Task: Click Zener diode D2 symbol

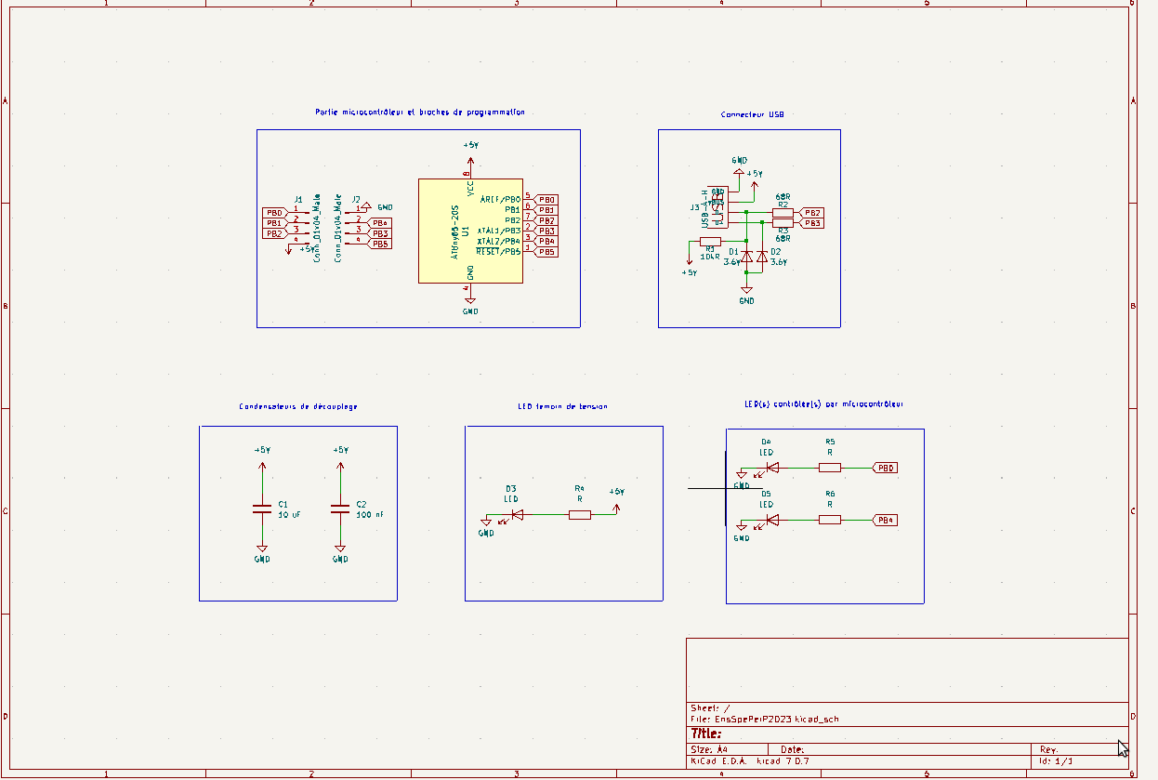Action: pos(762,255)
